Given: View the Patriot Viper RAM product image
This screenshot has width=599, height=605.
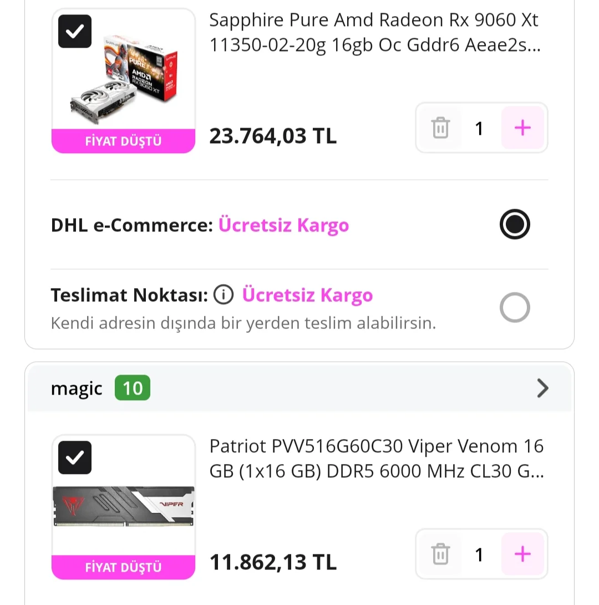Looking at the screenshot, I should pos(123,506).
